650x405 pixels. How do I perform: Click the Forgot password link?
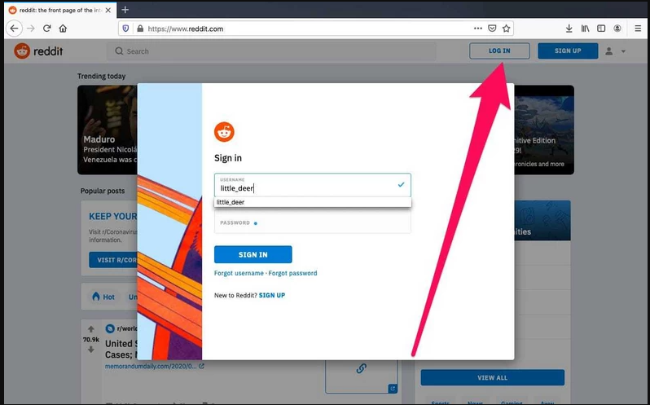point(292,273)
